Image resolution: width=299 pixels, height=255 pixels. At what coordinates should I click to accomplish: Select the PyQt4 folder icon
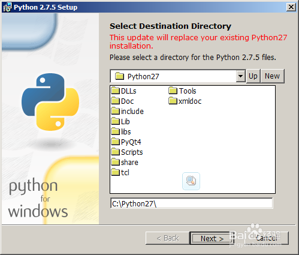(x=115, y=142)
